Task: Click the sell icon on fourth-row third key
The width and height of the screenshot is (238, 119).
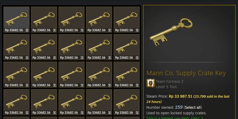Action: tap(82, 113)
